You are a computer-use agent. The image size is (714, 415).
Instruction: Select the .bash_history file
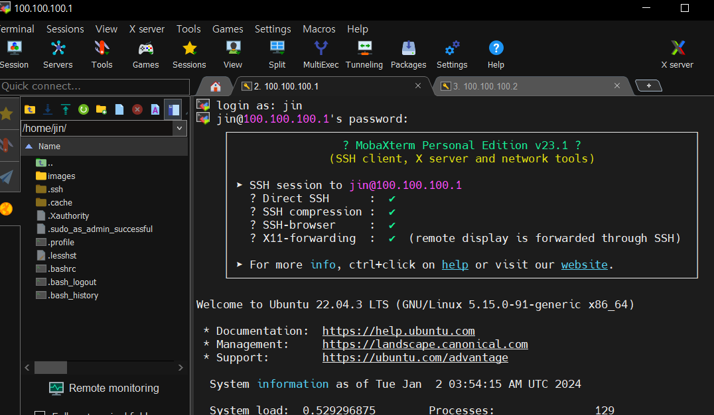click(68, 295)
